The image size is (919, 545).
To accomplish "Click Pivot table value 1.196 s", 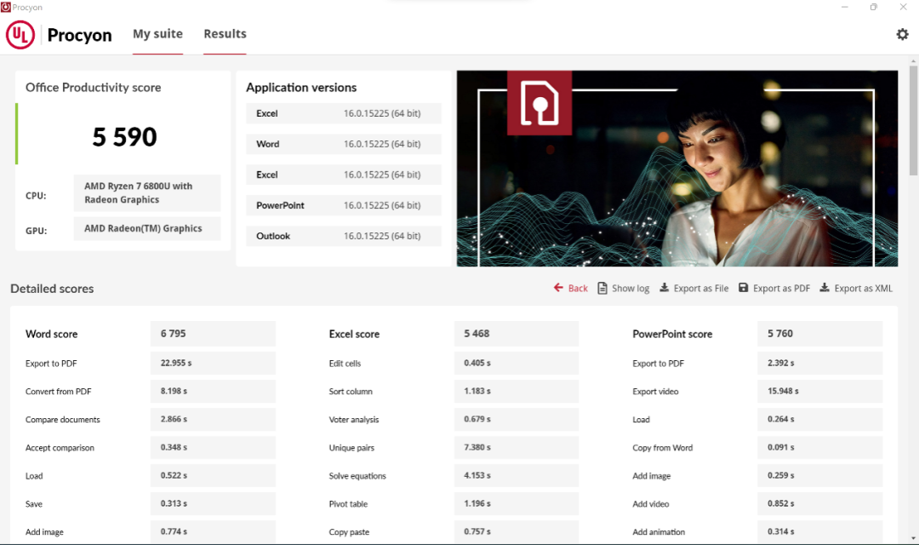I will pyautogui.click(x=517, y=504).
